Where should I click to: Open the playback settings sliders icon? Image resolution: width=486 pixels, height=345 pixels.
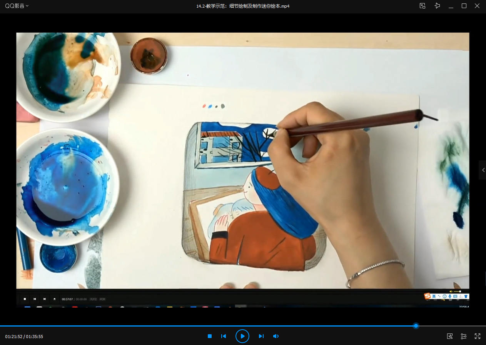[464, 336]
